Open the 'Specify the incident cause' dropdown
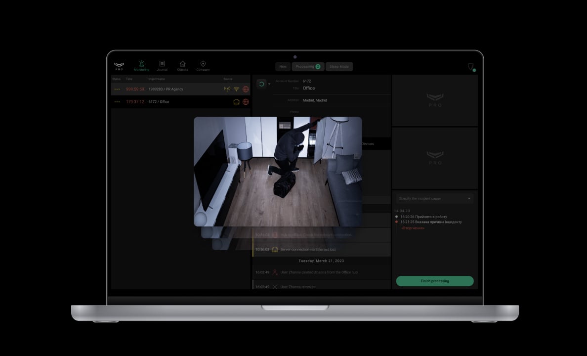The width and height of the screenshot is (587, 356). 435,198
